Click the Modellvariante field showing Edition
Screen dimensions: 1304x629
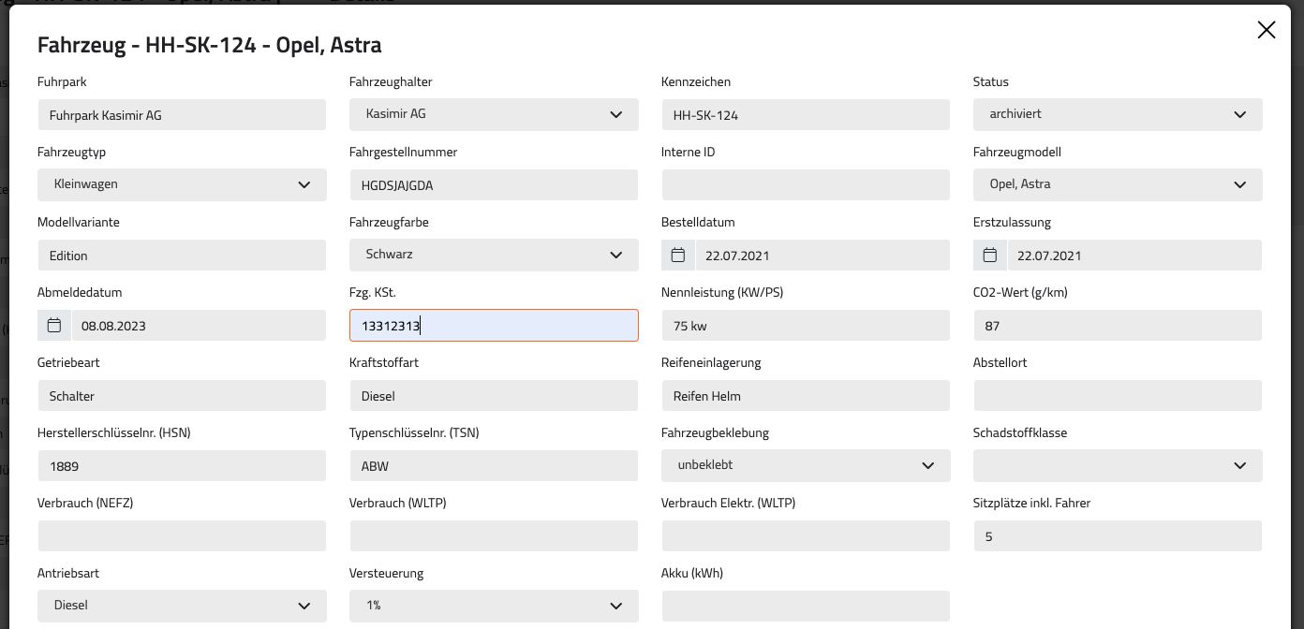[x=183, y=256]
